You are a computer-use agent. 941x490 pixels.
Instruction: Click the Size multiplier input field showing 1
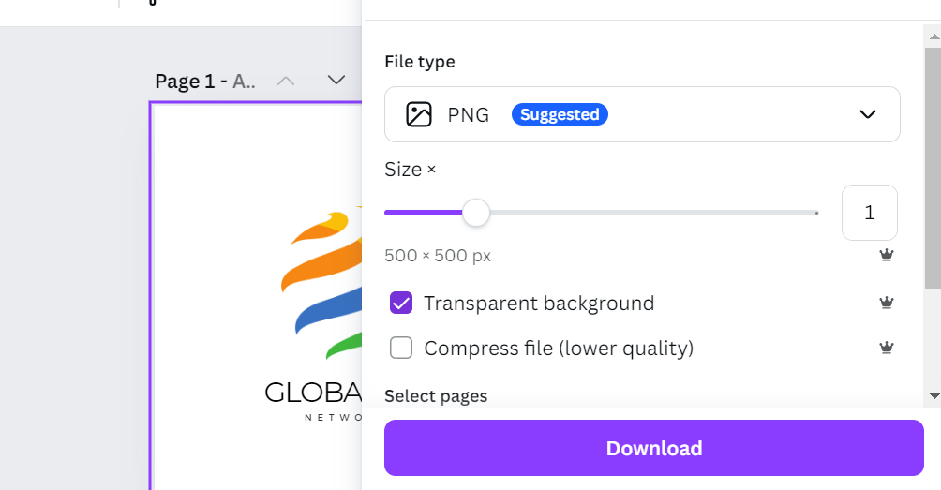coord(869,213)
